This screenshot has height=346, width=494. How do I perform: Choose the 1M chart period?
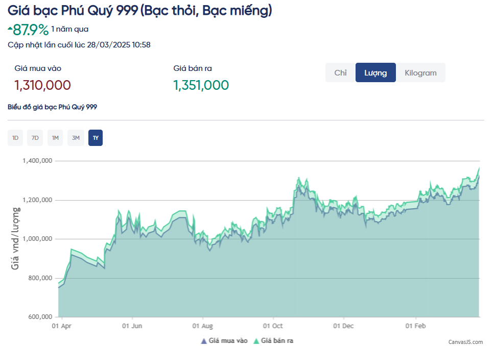point(55,138)
